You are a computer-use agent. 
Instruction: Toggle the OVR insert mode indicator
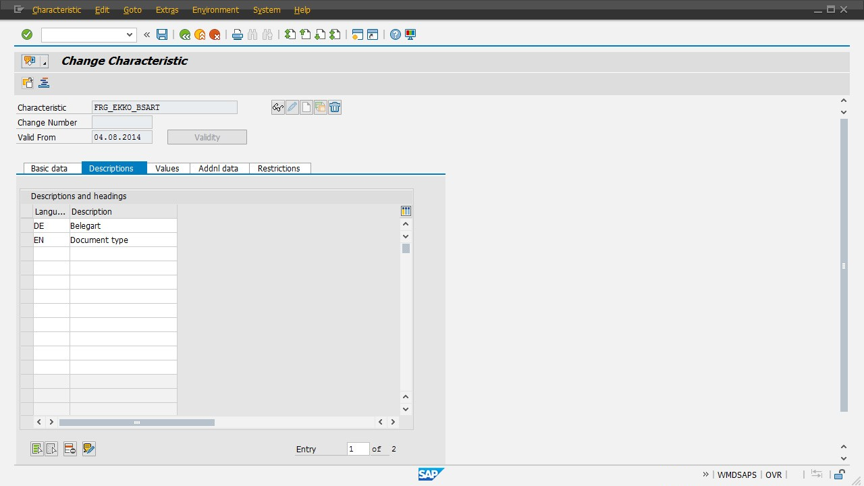tap(774, 475)
